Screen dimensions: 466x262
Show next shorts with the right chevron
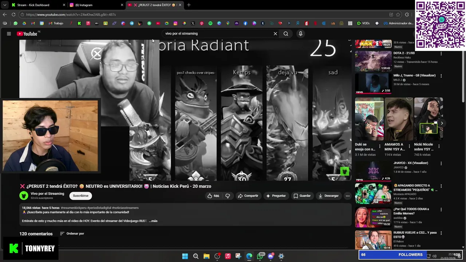[442, 123]
